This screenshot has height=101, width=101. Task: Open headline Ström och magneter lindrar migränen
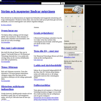(28, 11)
